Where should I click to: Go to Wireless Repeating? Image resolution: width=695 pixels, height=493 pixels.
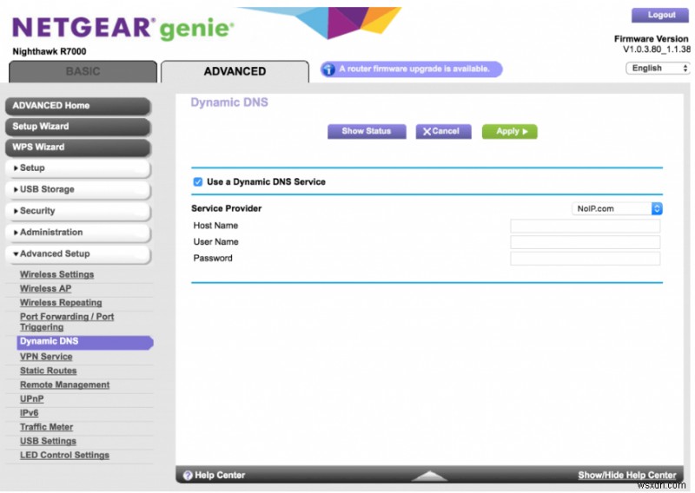point(61,303)
